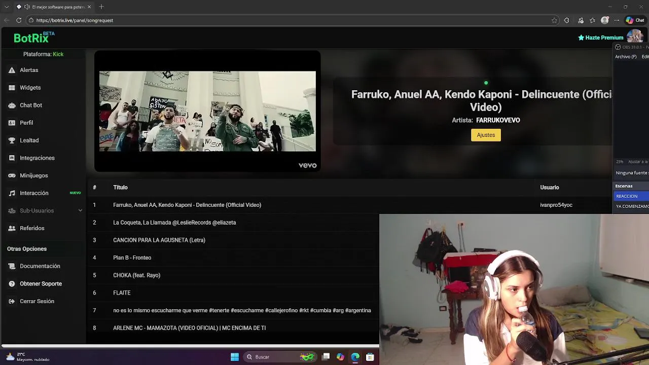Open the browser profile icon
This screenshot has width=649, height=365.
coord(604,20)
